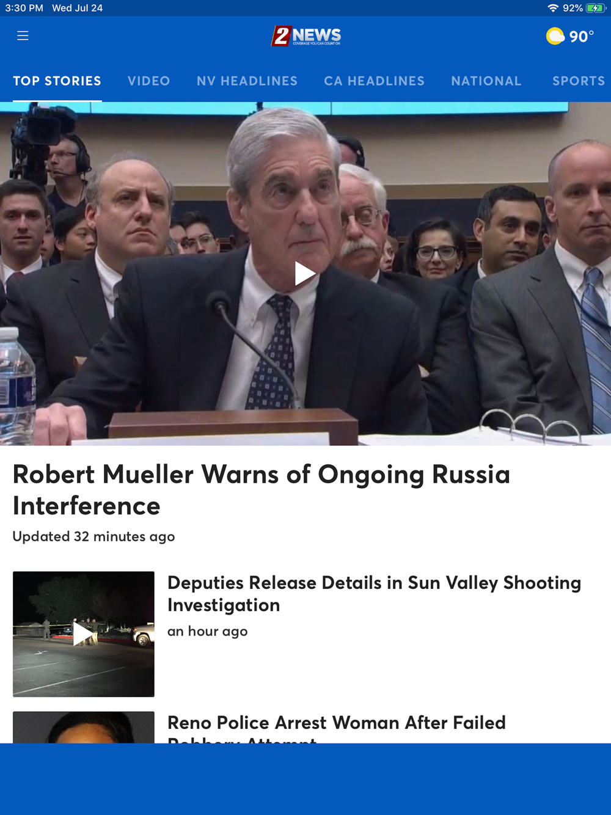Screen dimensions: 611x815
Task: Tap the Sun Valley parking lot night thumbnail
Action: point(84,634)
